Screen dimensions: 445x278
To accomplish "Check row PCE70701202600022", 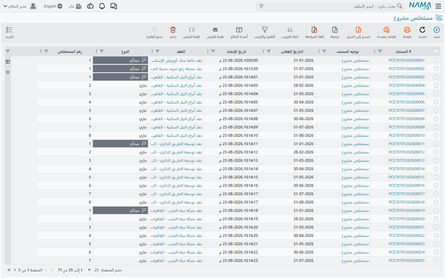I will click(x=436, y=235).
